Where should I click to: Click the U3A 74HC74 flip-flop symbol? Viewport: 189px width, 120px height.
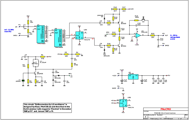click(x=79, y=35)
